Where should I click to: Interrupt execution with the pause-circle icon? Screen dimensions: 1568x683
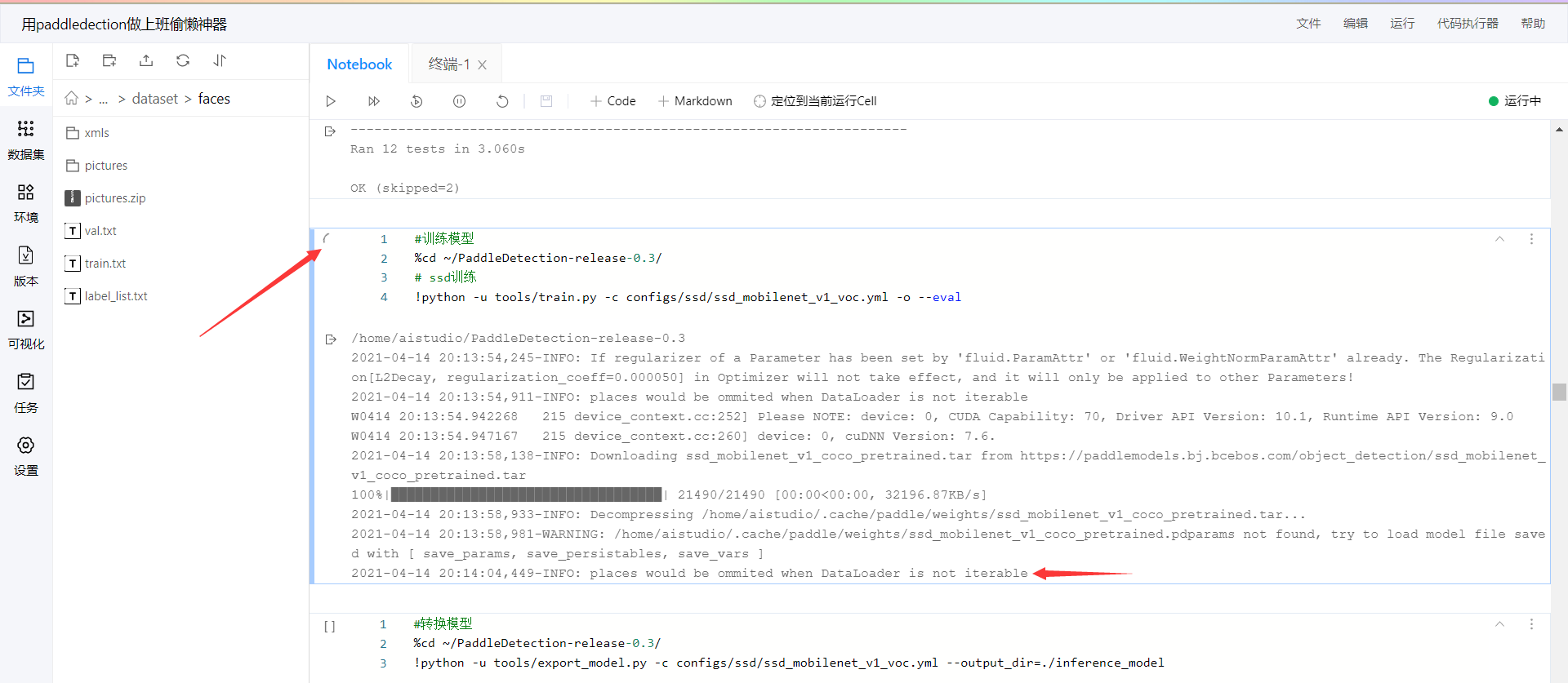[460, 101]
